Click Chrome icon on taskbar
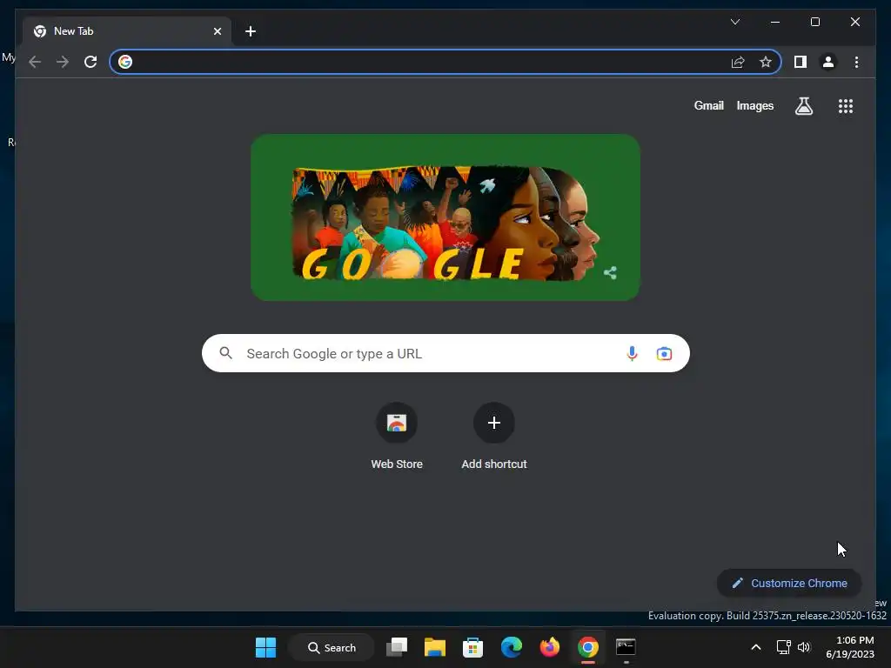The image size is (891, 668). (x=588, y=647)
